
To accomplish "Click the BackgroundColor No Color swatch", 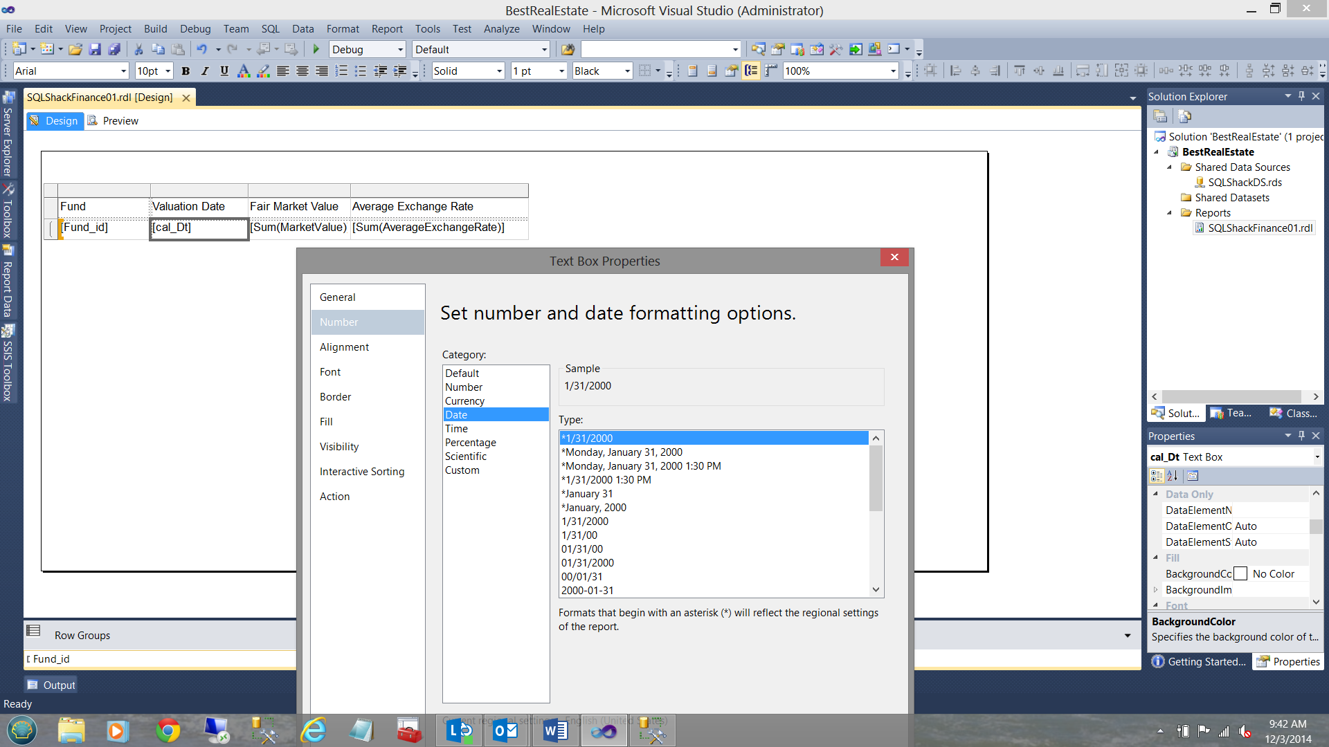I will click(1240, 574).
